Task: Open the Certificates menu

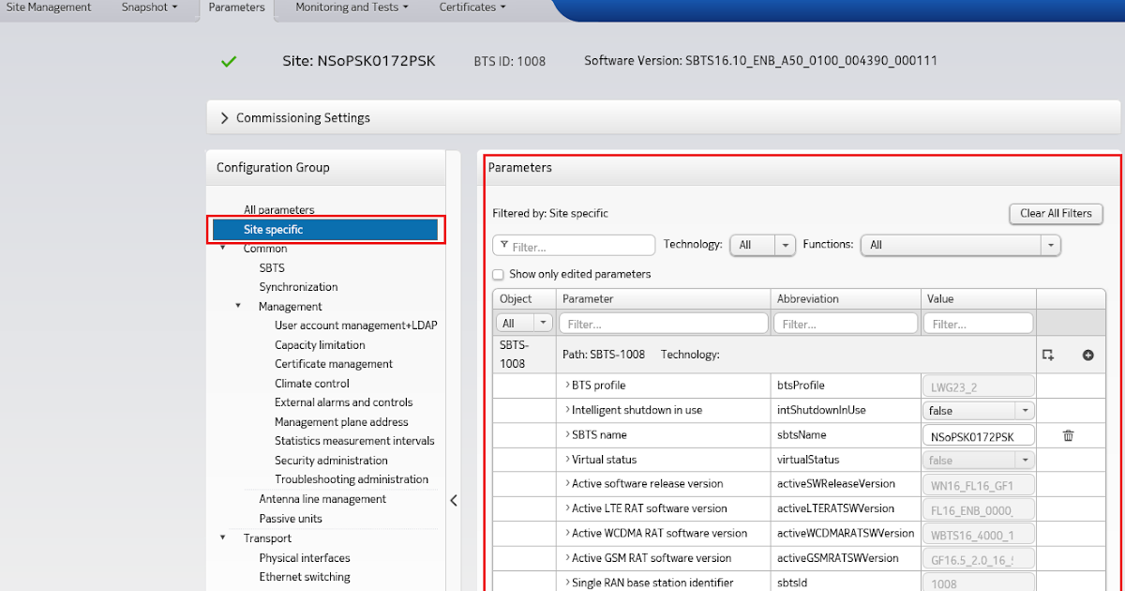Action: [471, 8]
